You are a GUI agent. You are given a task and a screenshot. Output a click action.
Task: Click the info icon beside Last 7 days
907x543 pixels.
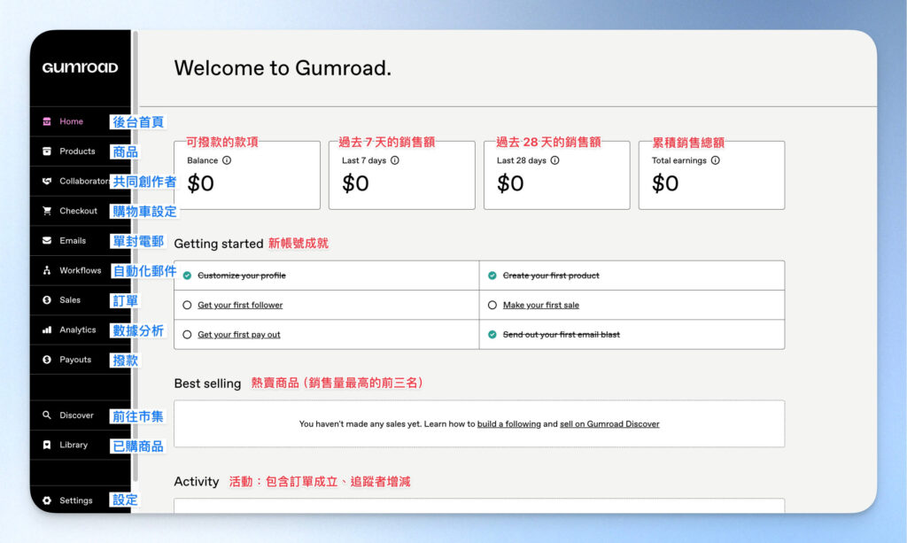[394, 160]
